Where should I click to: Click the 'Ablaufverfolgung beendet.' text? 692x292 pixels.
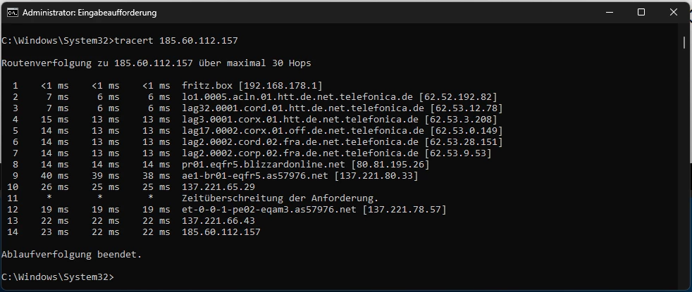point(71,254)
